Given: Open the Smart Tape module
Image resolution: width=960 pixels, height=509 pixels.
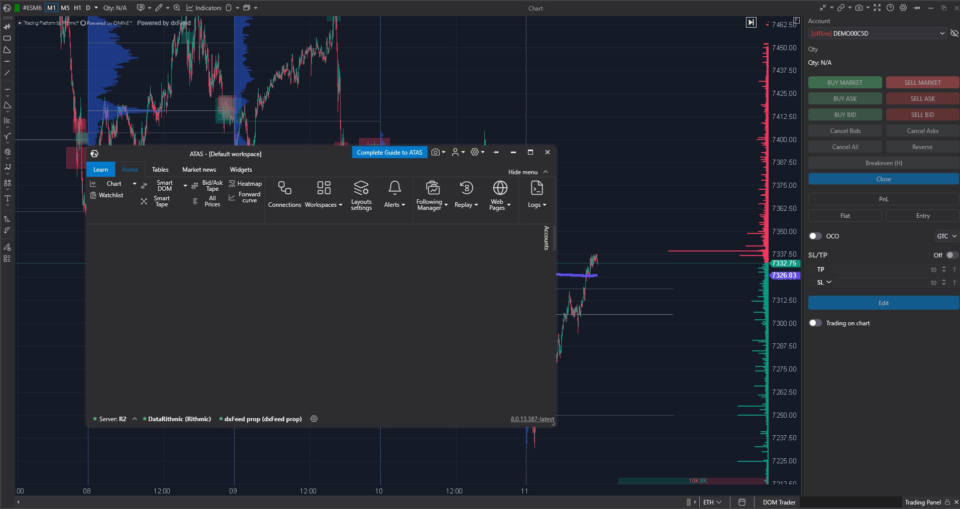Looking at the screenshot, I should [x=157, y=201].
